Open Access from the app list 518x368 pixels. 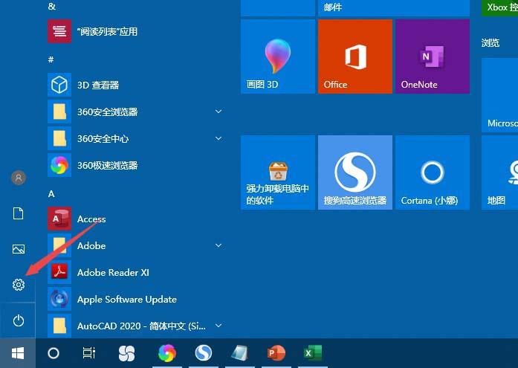click(x=135, y=219)
